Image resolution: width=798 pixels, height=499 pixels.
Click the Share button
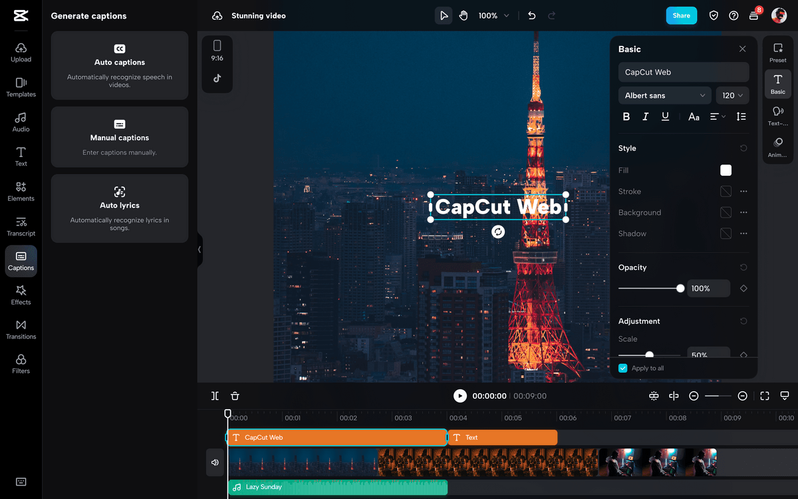point(681,15)
